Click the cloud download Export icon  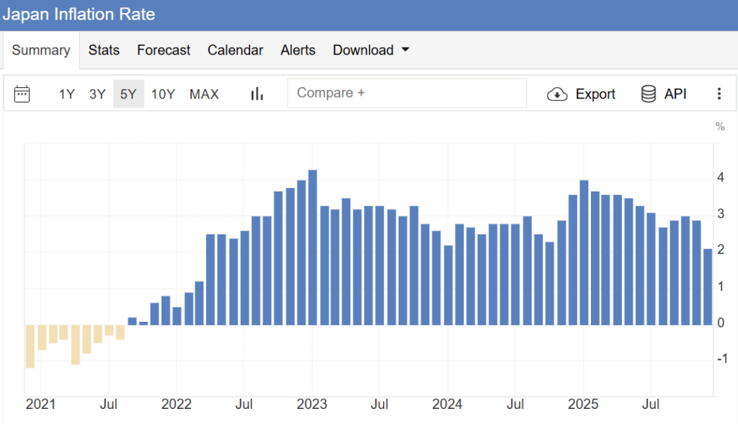click(x=557, y=94)
